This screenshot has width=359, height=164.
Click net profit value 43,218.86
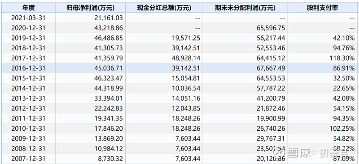point(109,28)
